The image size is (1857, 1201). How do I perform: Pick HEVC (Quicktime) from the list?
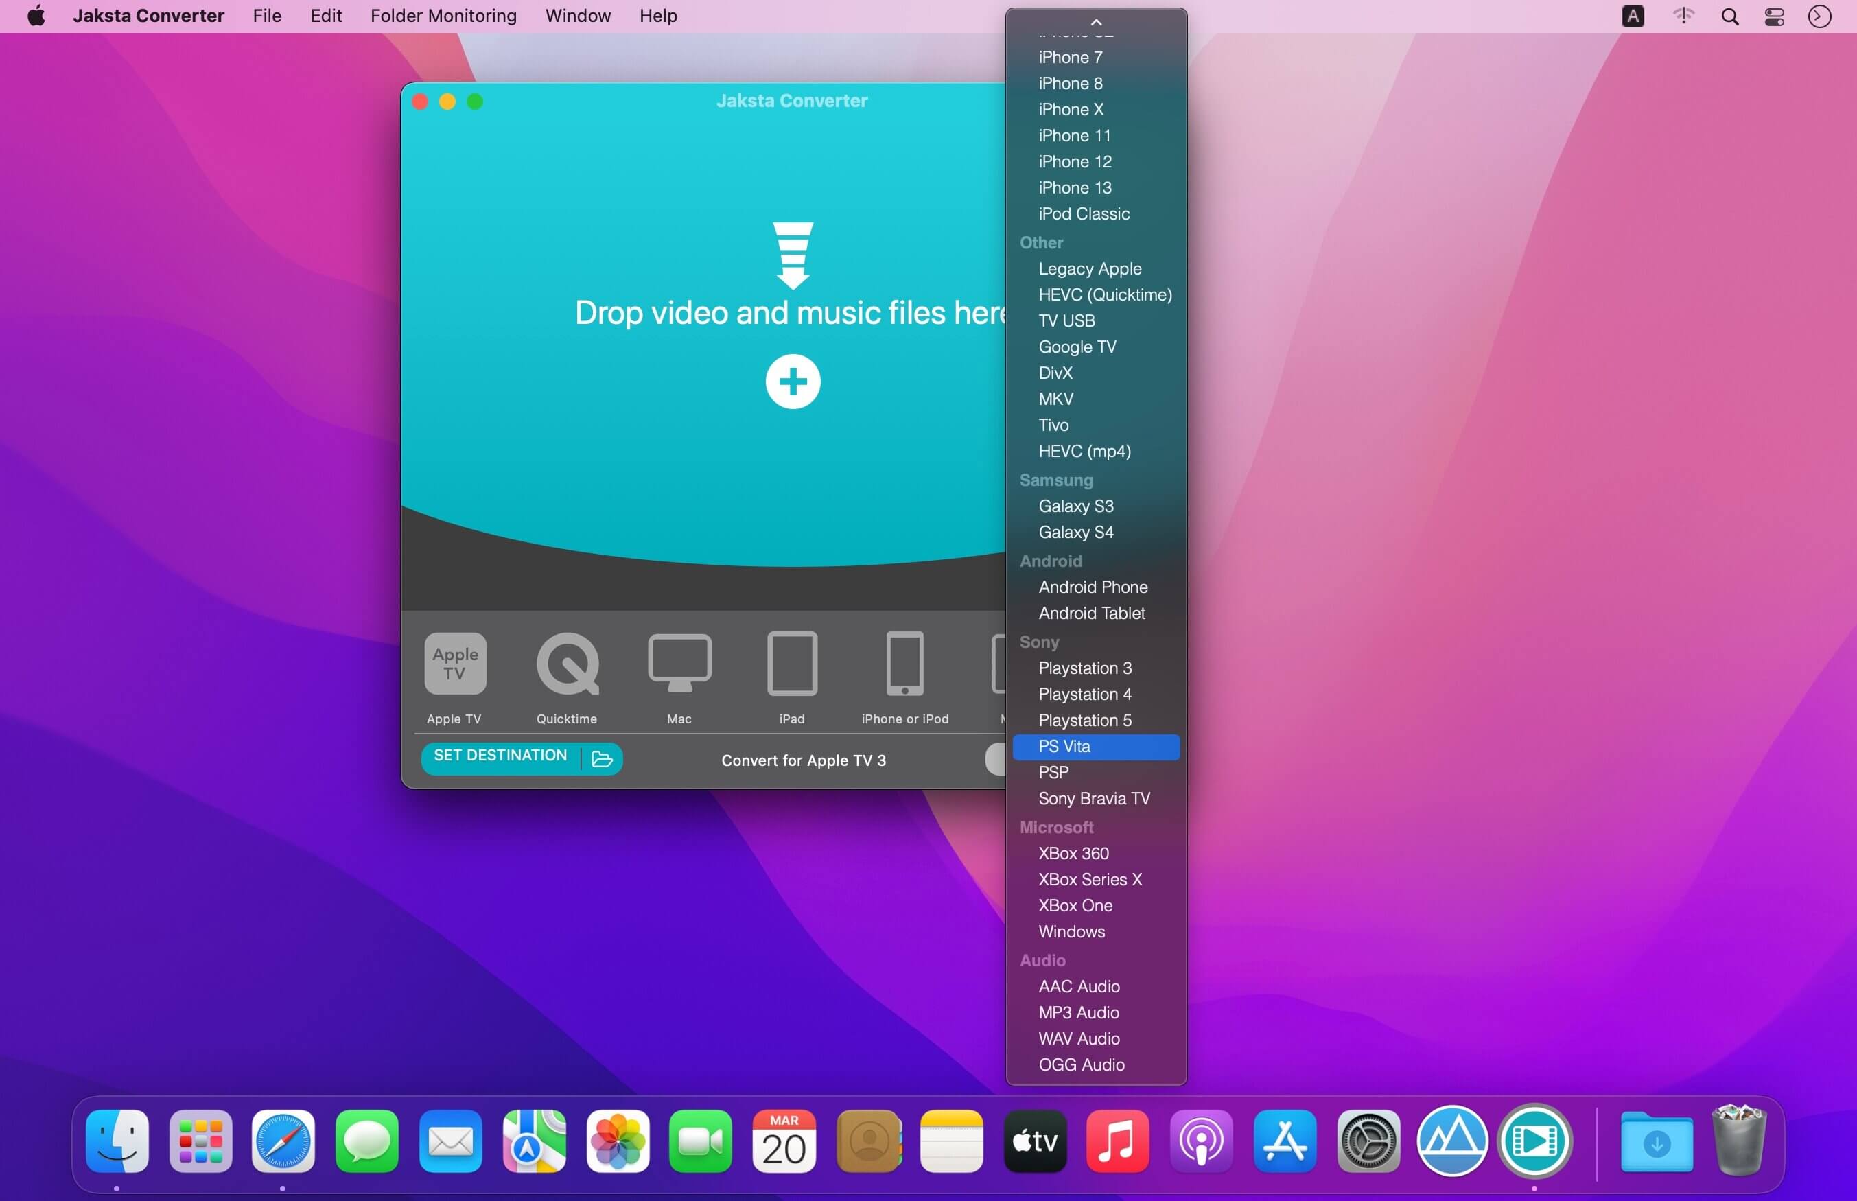click(x=1105, y=295)
